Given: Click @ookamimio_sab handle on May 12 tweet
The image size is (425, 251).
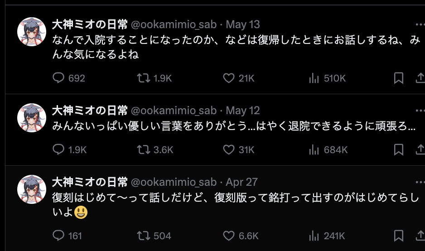Looking at the screenshot, I should tap(174, 111).
